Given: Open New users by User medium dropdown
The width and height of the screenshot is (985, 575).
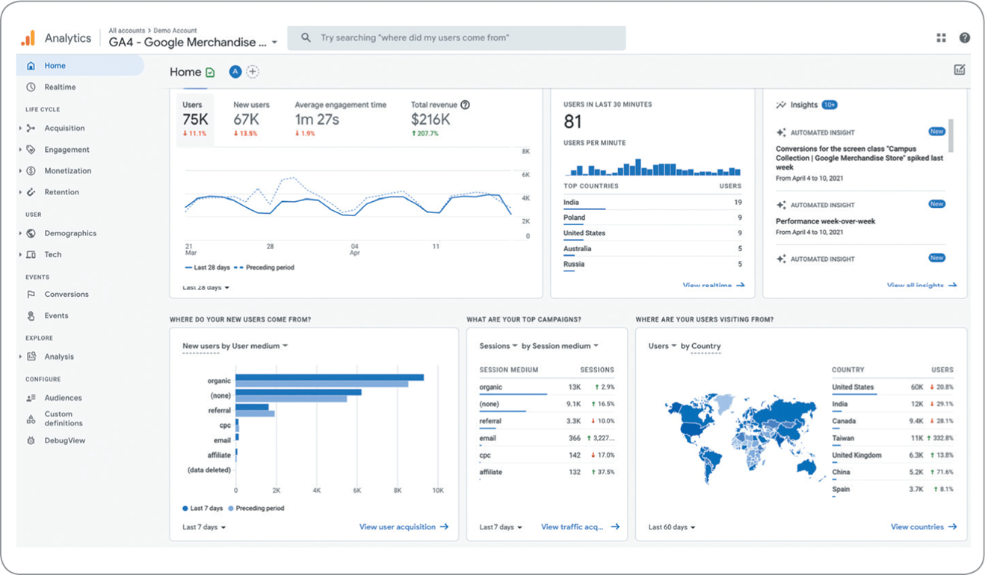Looking at the screenshot, I should (235, 346).
